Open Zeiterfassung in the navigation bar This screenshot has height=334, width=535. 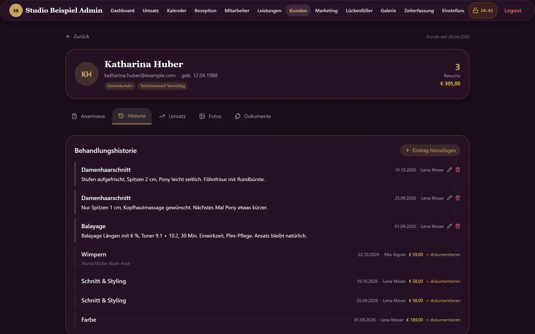419,10
